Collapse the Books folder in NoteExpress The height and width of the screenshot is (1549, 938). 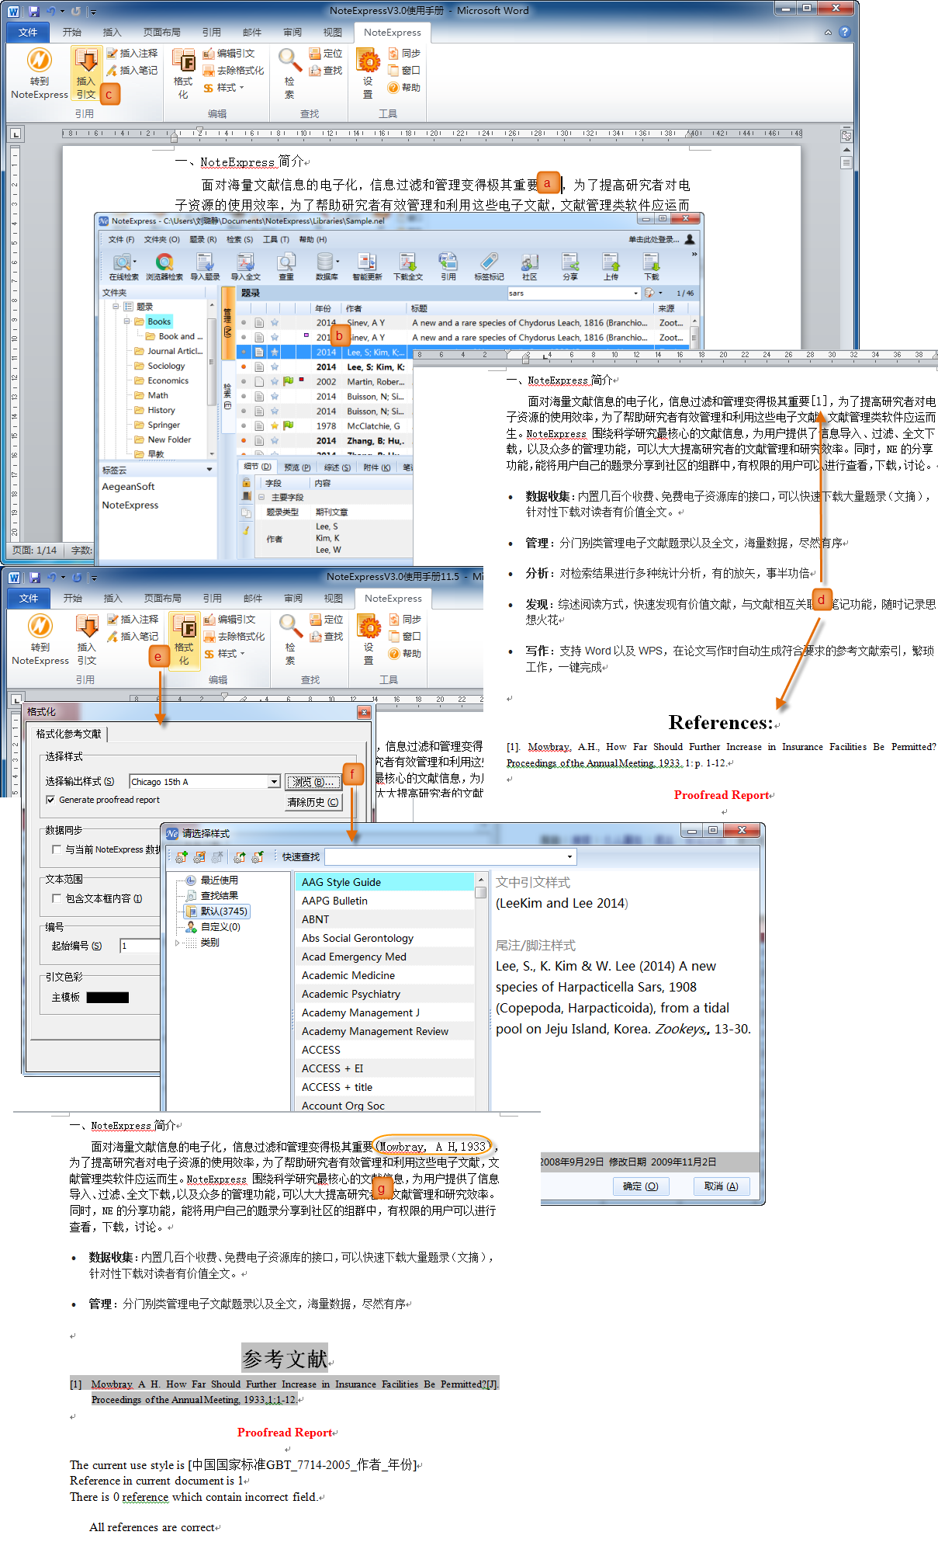coord(127,321)
